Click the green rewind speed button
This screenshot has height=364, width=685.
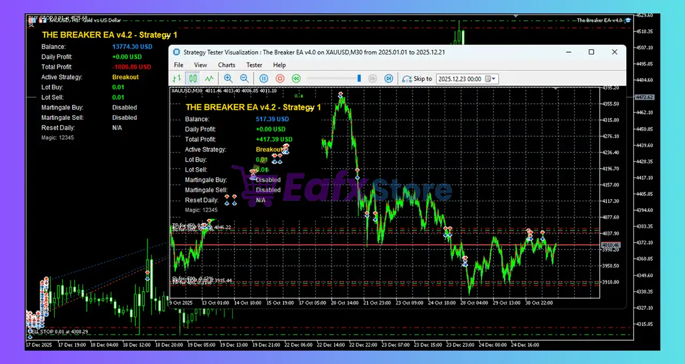click(x=296, y=79)
